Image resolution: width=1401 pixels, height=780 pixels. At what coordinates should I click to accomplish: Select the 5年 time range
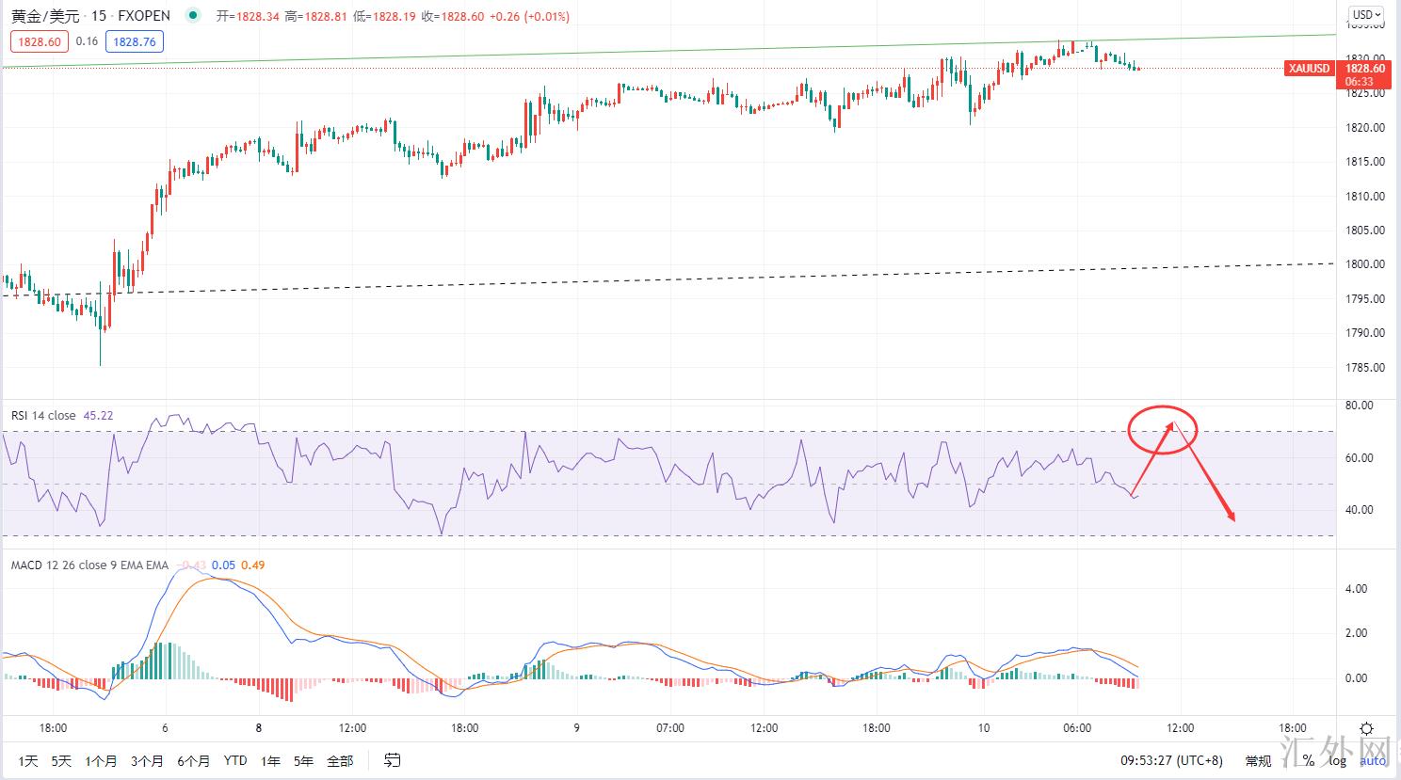(x=303, y=760)
